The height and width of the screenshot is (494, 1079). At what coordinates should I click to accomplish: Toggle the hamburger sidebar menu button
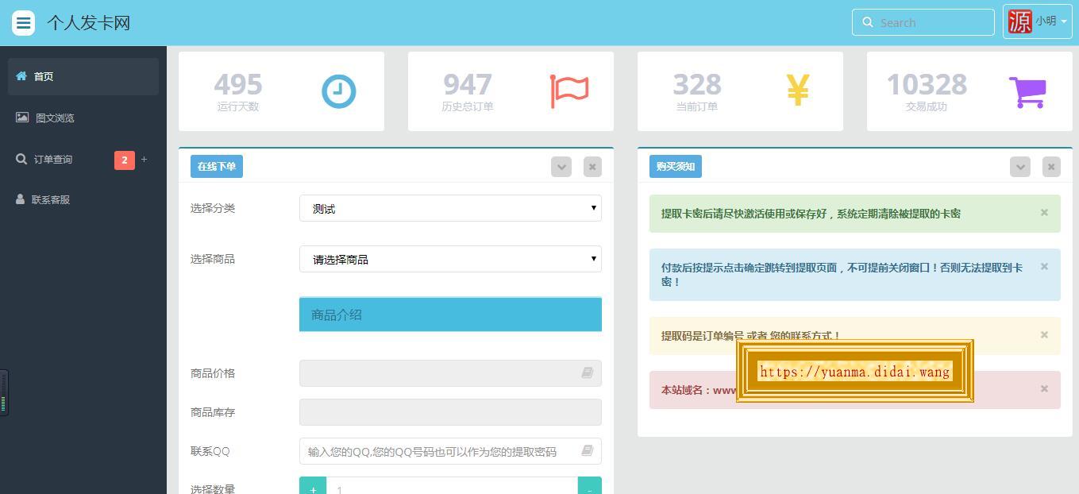23,23
